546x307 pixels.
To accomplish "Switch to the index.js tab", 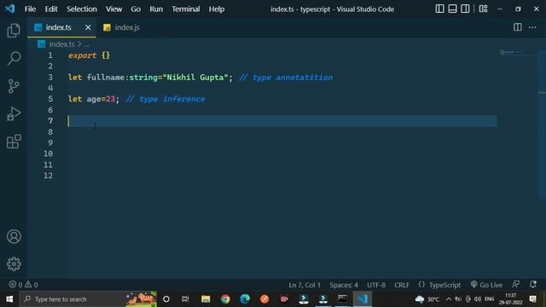I will [x=122, y=27].
